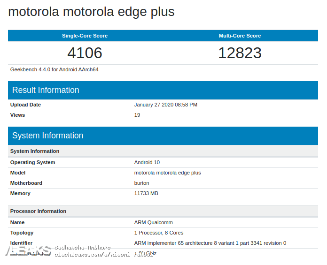
Task: Click 'Geekbench 4.4.0 for Android AArch64' text
Action: point(54,69)
